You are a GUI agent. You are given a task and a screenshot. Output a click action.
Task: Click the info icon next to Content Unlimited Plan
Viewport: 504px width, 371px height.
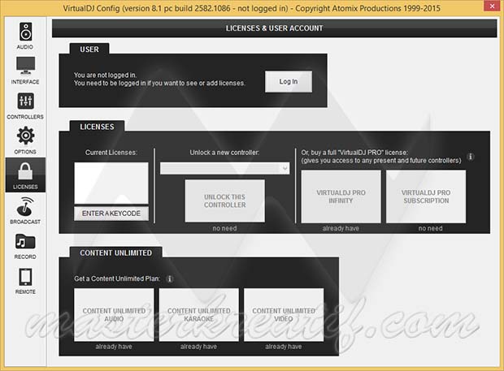pyautogui.click(x=170, y=279)
